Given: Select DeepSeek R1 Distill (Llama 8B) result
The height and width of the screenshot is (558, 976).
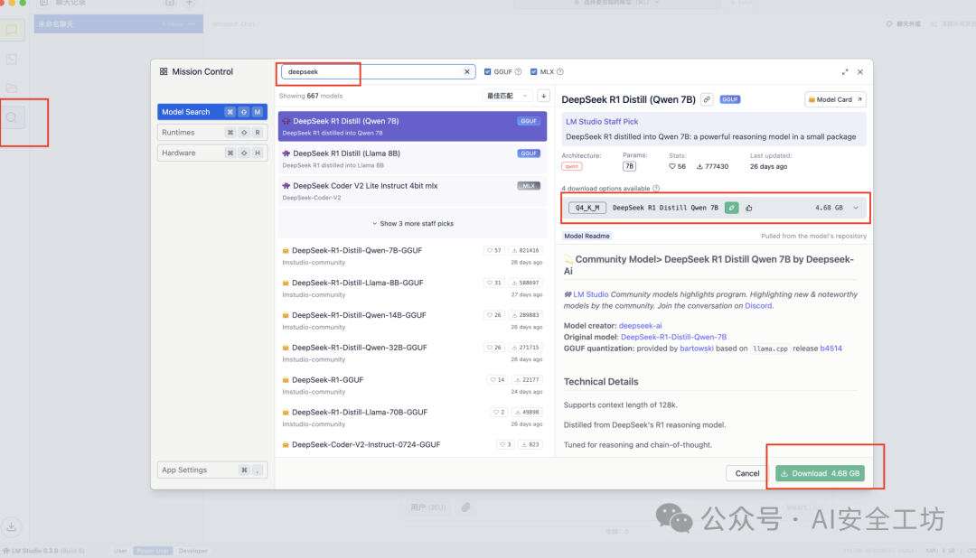Looking at the screenshot, I should pyautogui.click(x=412, y=159).
